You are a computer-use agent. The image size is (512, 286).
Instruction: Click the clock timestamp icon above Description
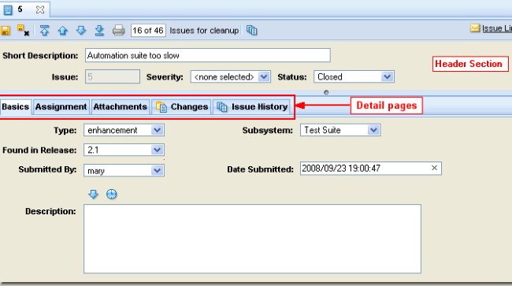coord(111,195)
